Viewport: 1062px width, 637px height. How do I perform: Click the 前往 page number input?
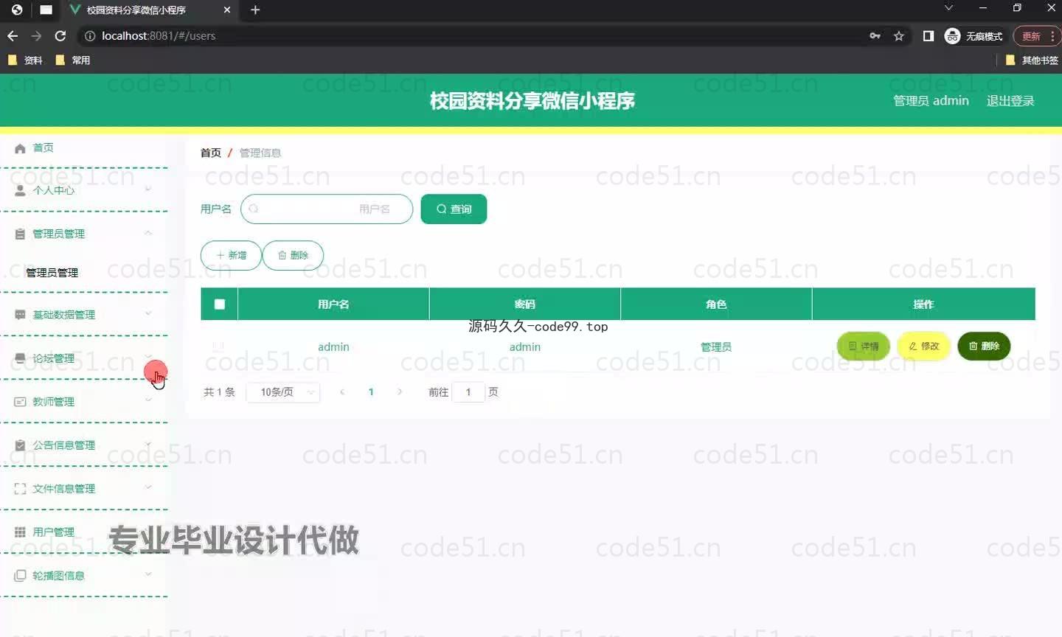coord(468,392)
